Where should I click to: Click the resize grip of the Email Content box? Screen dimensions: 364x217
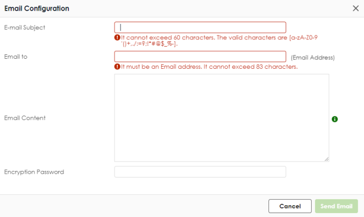pos(327,159)
